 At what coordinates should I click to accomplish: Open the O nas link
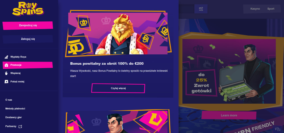pos(9,100)
